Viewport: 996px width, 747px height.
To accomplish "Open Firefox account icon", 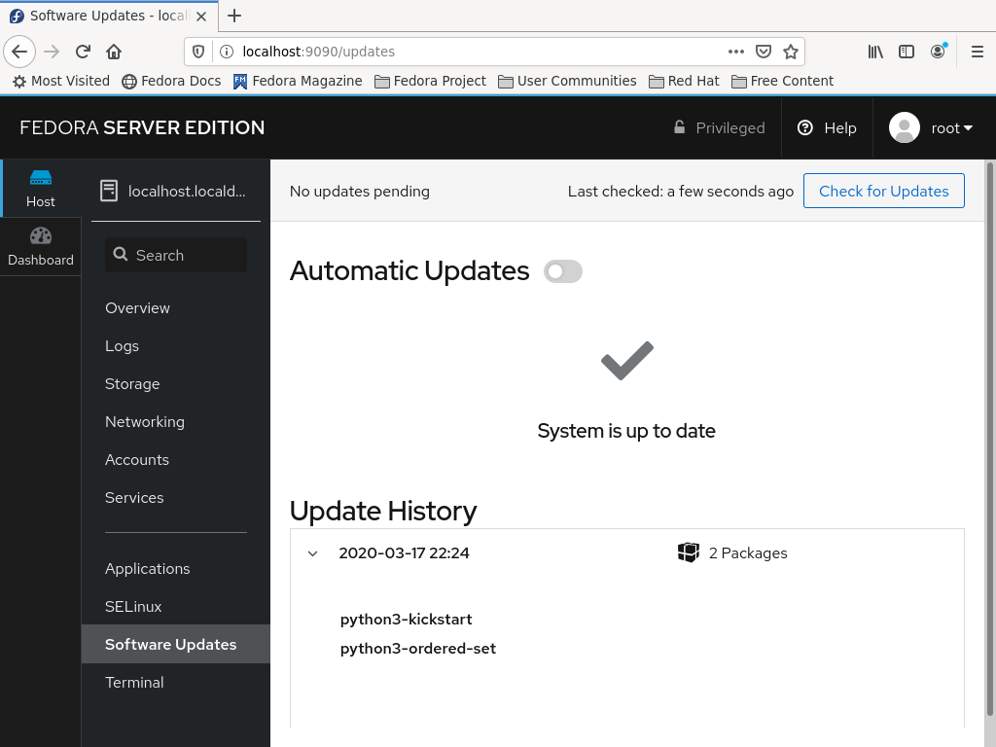I will pos(939,52).
